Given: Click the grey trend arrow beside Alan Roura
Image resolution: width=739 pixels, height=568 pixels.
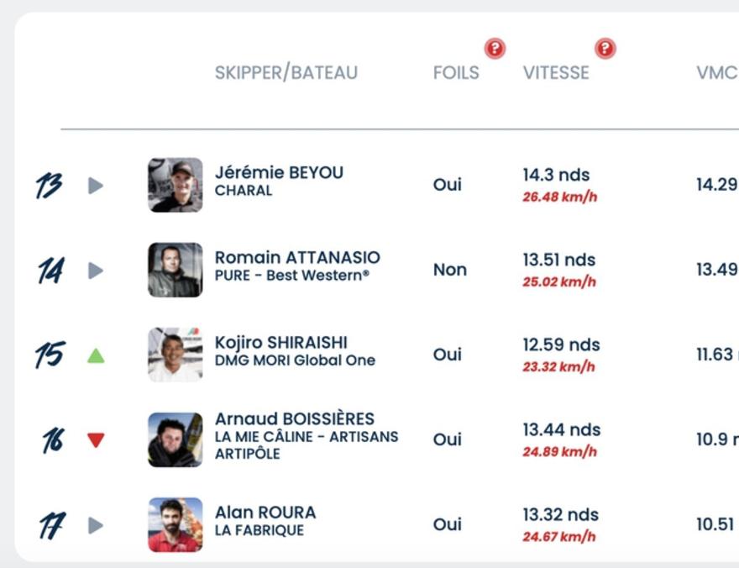Looking at the screenshot, I should [x=96, y=525].
